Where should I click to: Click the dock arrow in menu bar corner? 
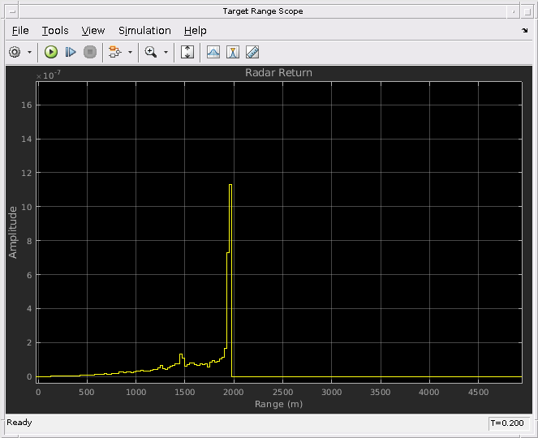(x=525, y=30)
